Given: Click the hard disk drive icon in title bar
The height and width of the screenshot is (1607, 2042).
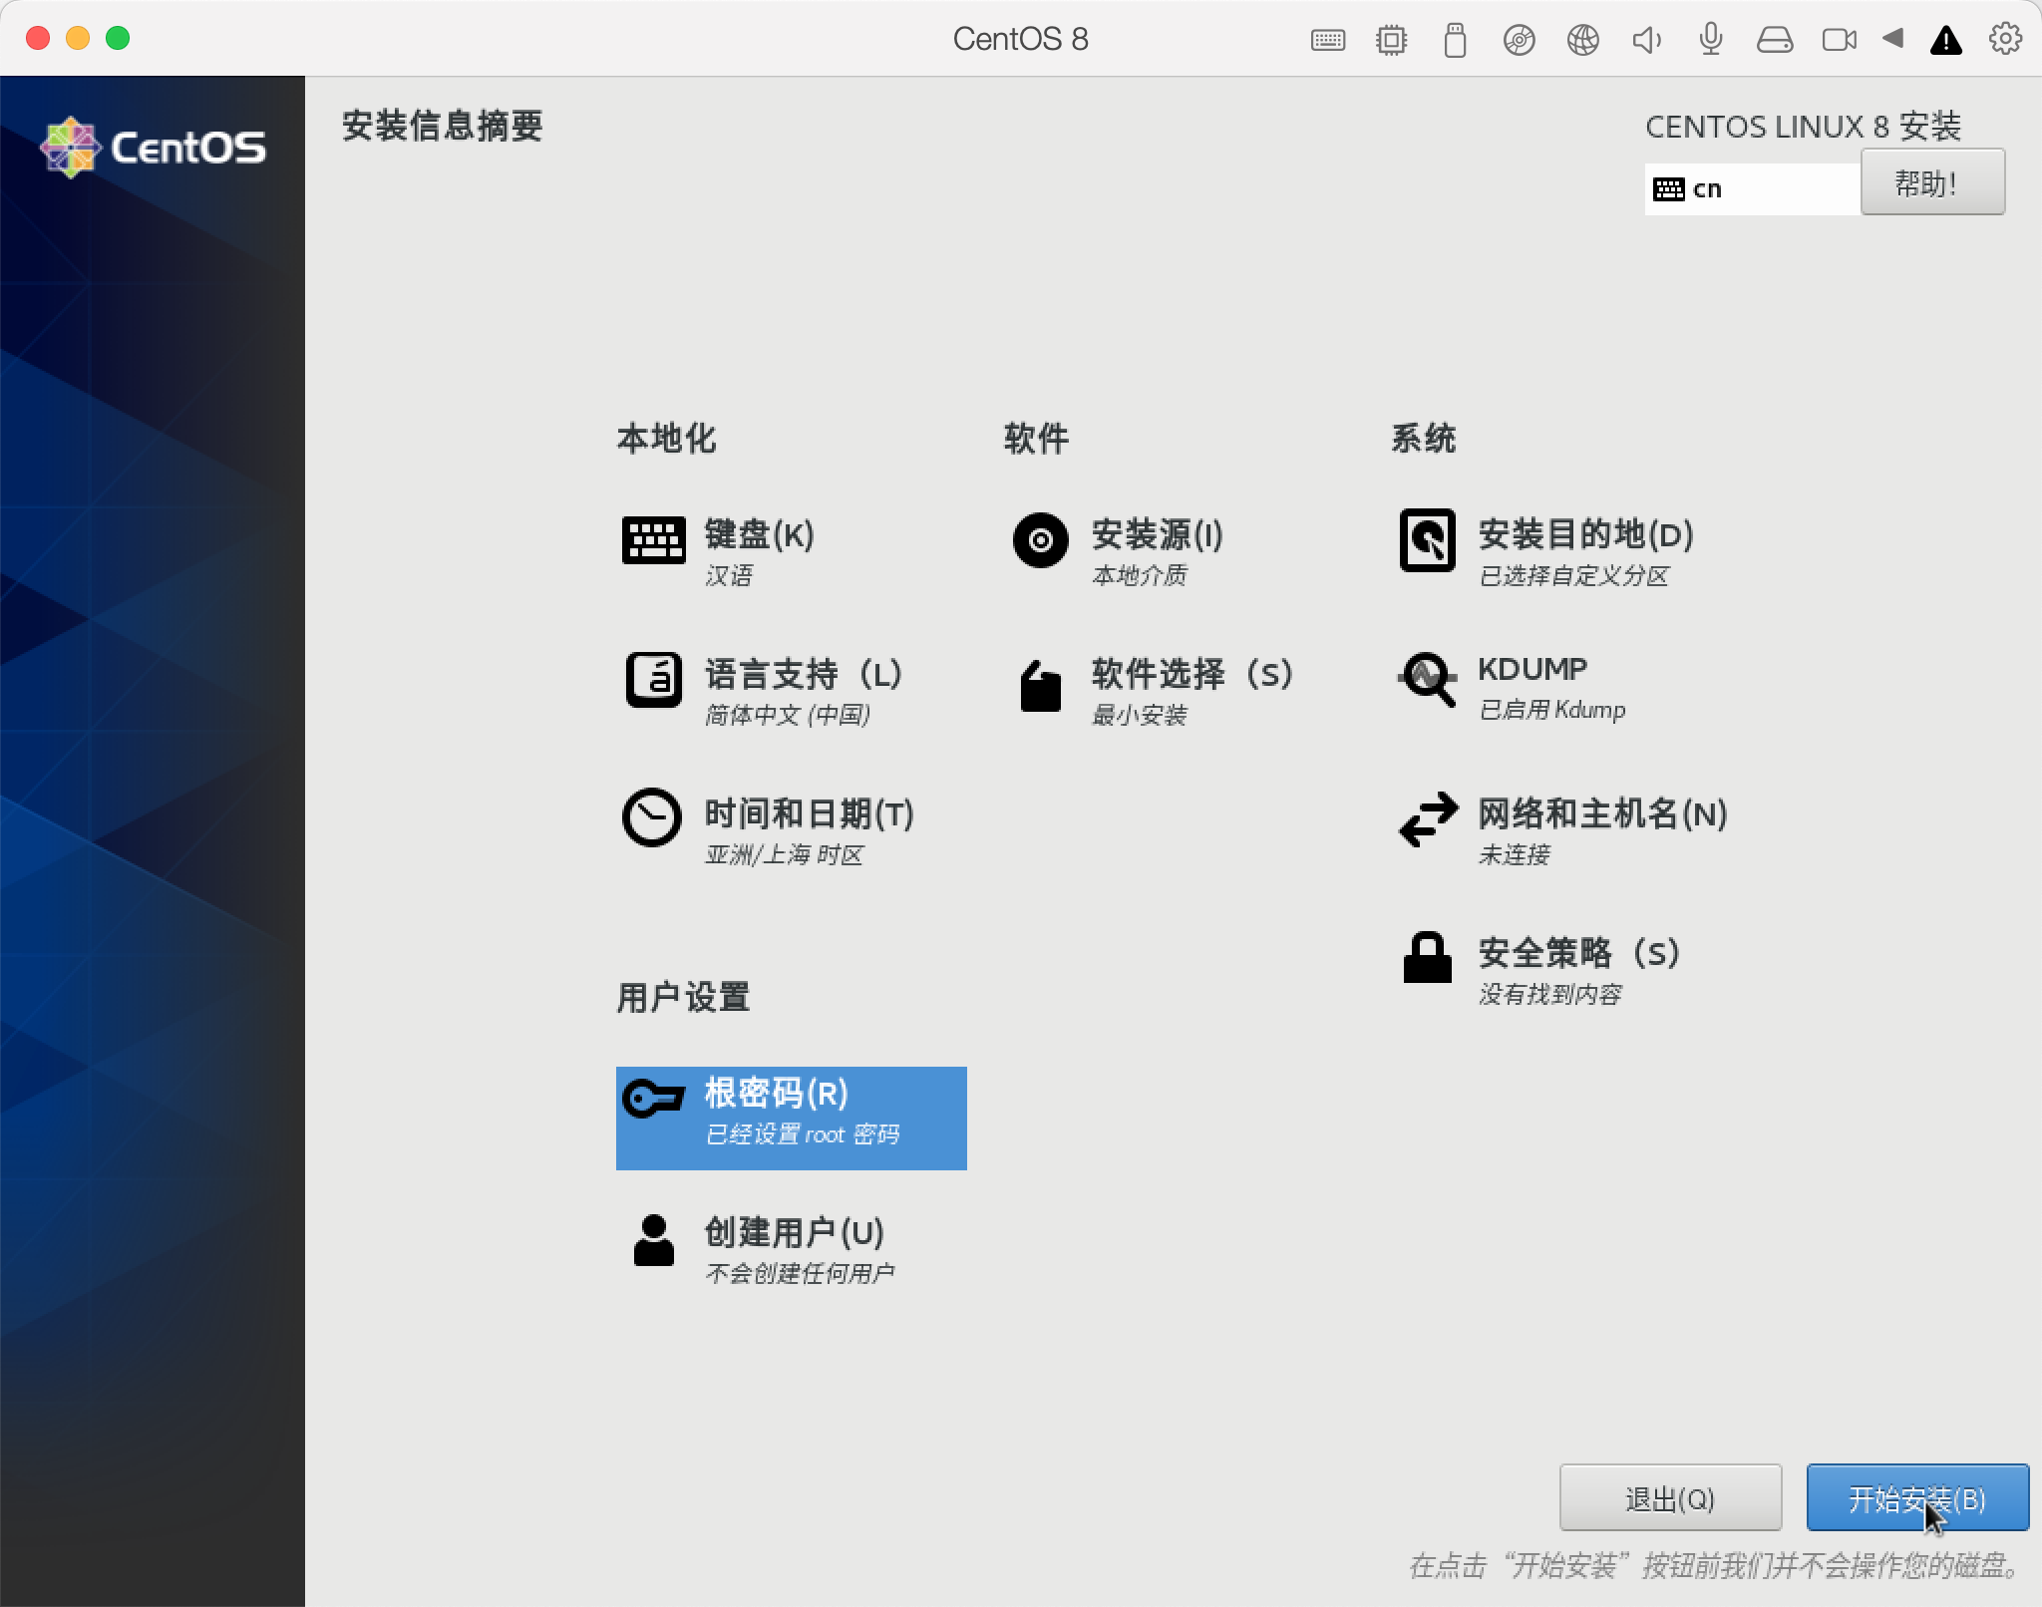Looking at the screenshot, I should [1775, 40].
